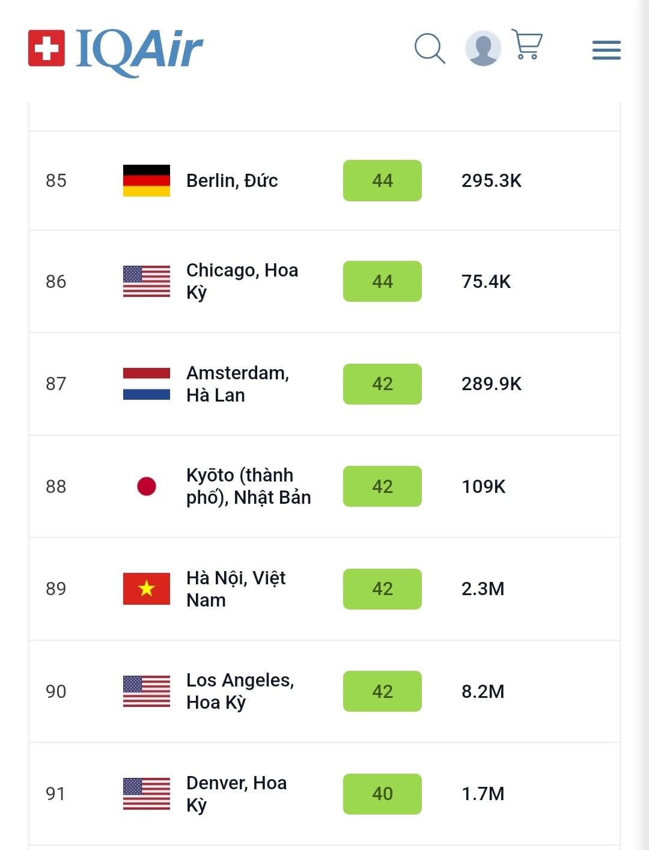649x850 pixels.
Task: Open the Denver, Hoa Kỳ link
Action: (x=236, y=793)
